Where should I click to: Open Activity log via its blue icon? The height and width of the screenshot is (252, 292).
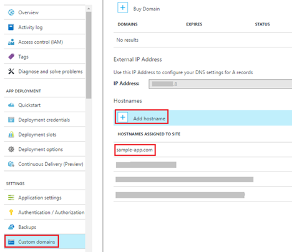11,27
